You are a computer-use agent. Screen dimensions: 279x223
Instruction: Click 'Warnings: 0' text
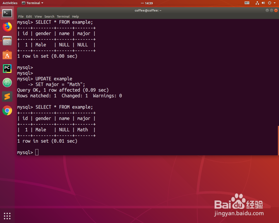[107, 96]
